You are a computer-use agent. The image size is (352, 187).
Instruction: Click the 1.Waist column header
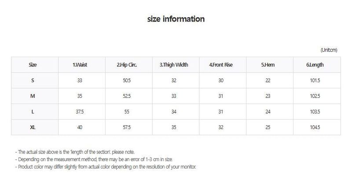pos(80,65)
